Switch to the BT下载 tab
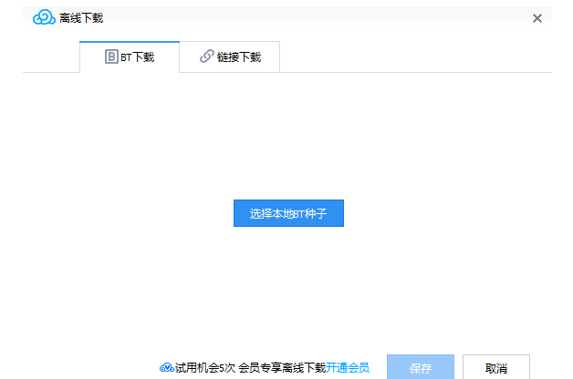This screenshot has height=379, width=573. coord(129,56)
